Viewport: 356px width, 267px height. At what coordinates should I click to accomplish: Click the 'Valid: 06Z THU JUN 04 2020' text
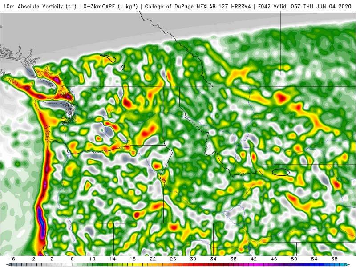[312, 6]
